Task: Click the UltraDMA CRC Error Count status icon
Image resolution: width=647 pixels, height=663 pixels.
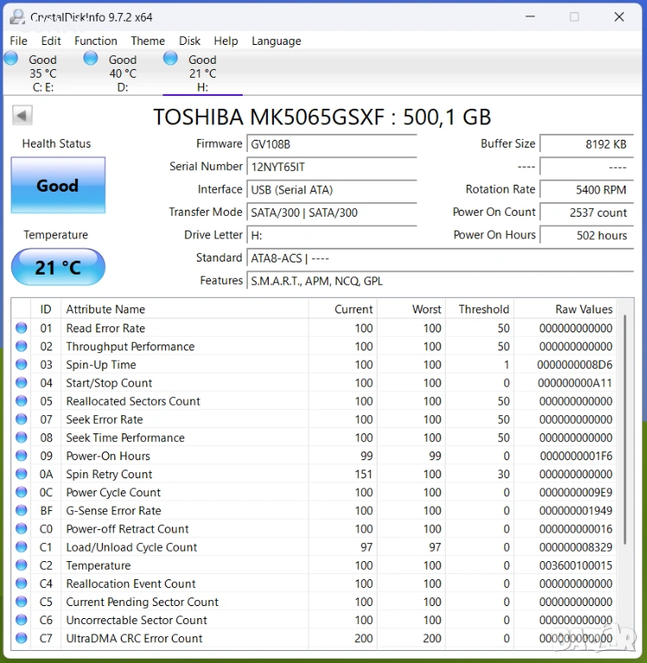Action: coord(22,639)
